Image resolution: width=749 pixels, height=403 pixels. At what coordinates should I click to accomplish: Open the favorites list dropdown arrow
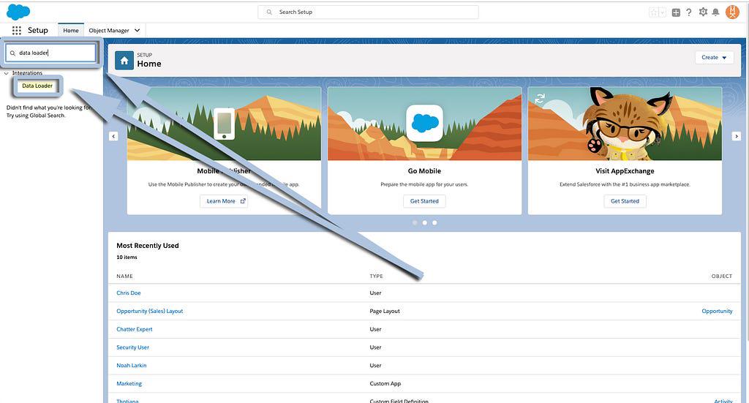(x=662, y=12)
